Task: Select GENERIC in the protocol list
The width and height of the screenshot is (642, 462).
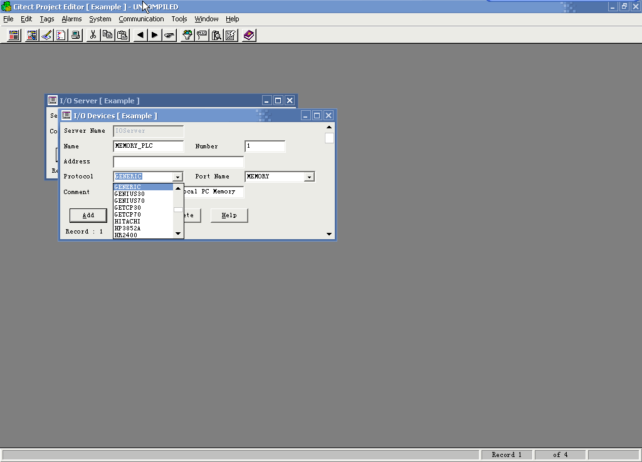Action: tap(144, 187)
